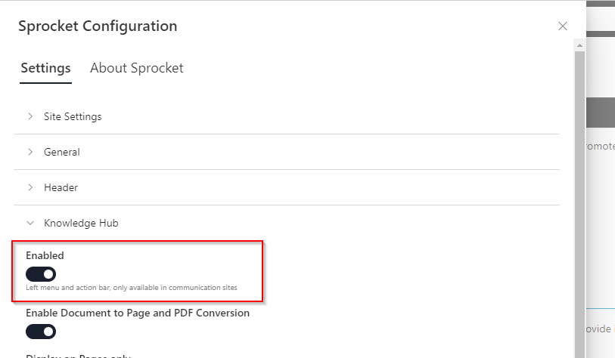Click the Knowledge Hub section title
The image size is (615, 358).
81,223
